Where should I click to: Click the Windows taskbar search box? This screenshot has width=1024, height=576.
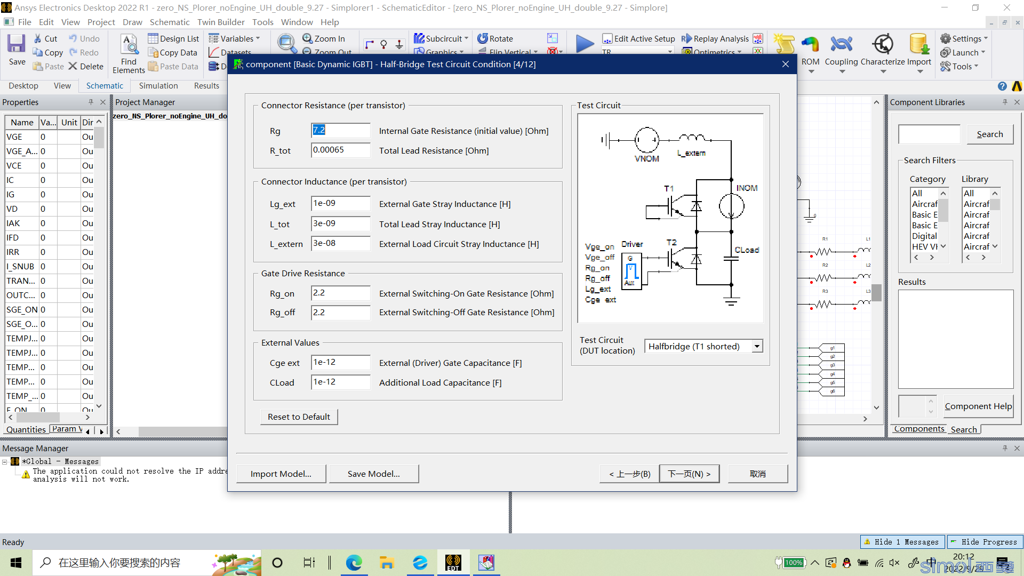(147, 563)
